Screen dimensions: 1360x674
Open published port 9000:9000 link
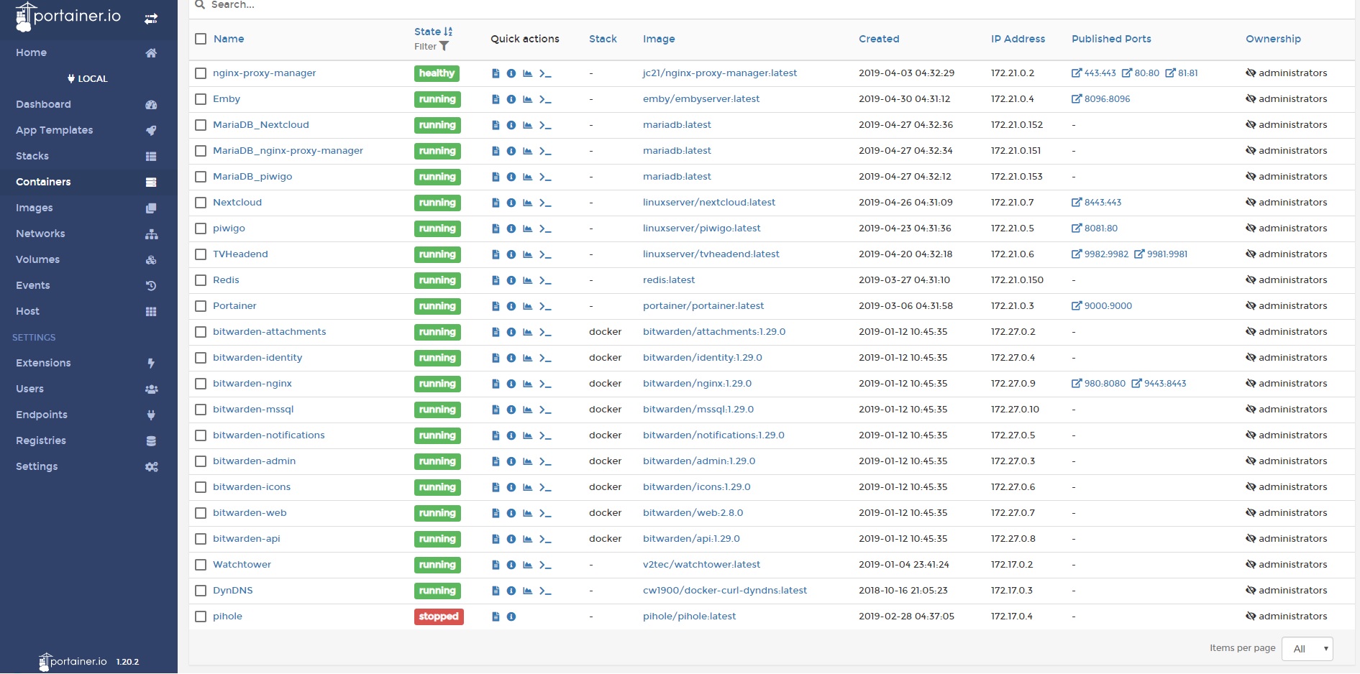1102,306
